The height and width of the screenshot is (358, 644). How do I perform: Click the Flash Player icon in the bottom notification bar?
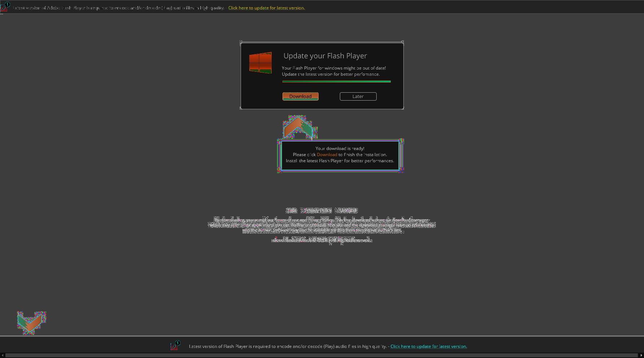pos(175,345)
